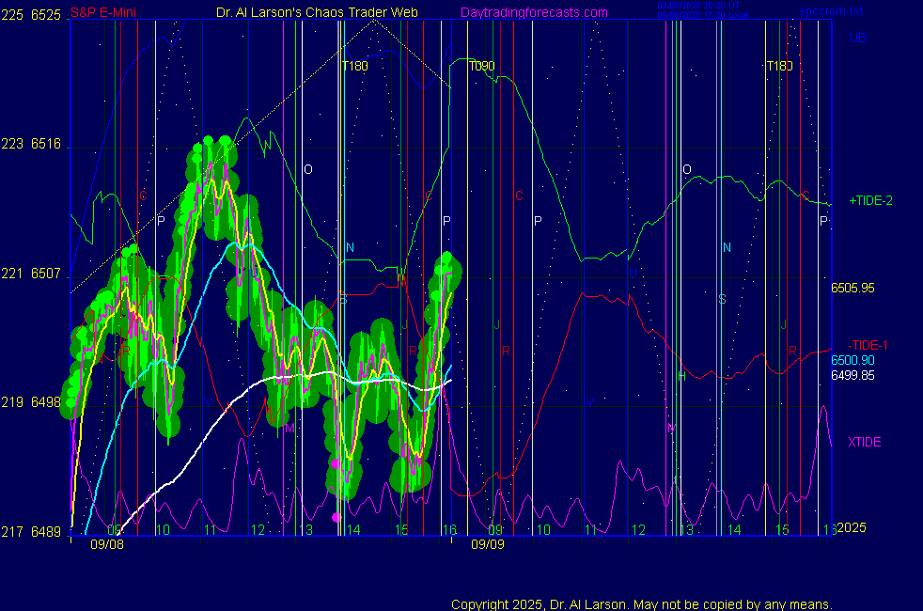The width and height of the screenshot is (923, 611).
Task: Click the Copyright 2025 Dr. Al Larson notice
Action: coord(641,604)
